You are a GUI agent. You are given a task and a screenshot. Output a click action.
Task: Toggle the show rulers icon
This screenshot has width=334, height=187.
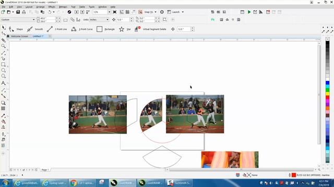point(122,12)
